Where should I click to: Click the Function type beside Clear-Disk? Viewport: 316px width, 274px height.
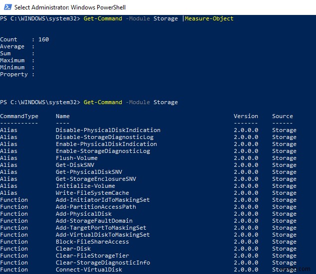[x=14, y=249]
